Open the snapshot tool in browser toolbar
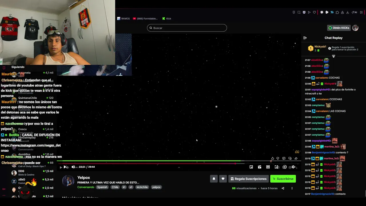 click(x=299, y=12)
